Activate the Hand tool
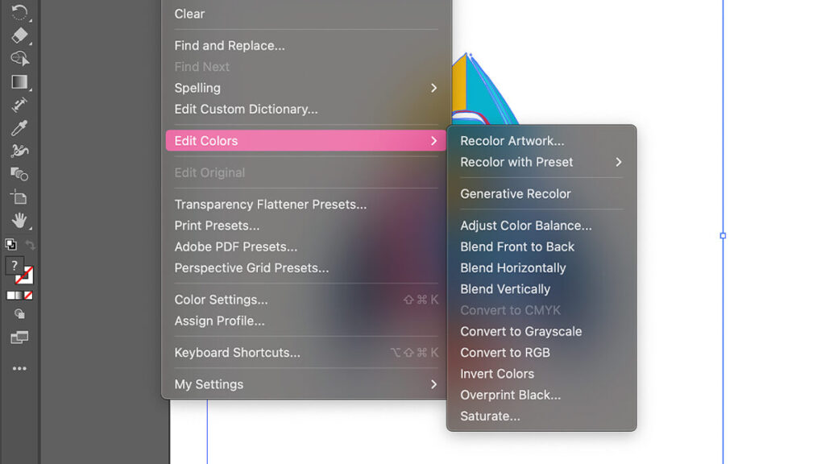 [x=19, y=221]
